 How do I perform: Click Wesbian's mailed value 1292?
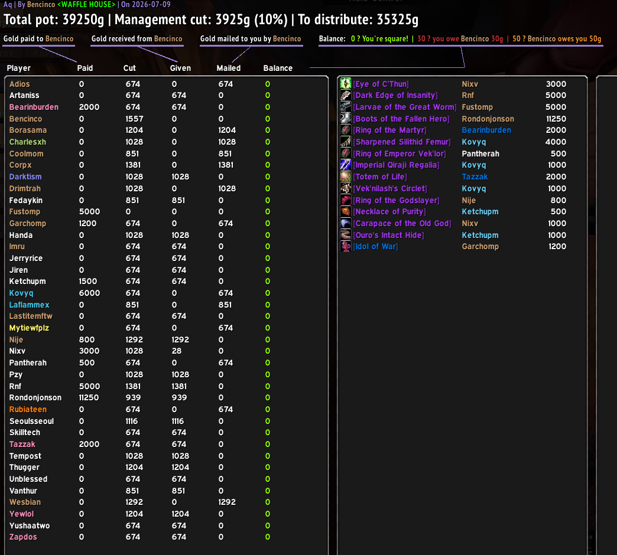tap(227, 502)
